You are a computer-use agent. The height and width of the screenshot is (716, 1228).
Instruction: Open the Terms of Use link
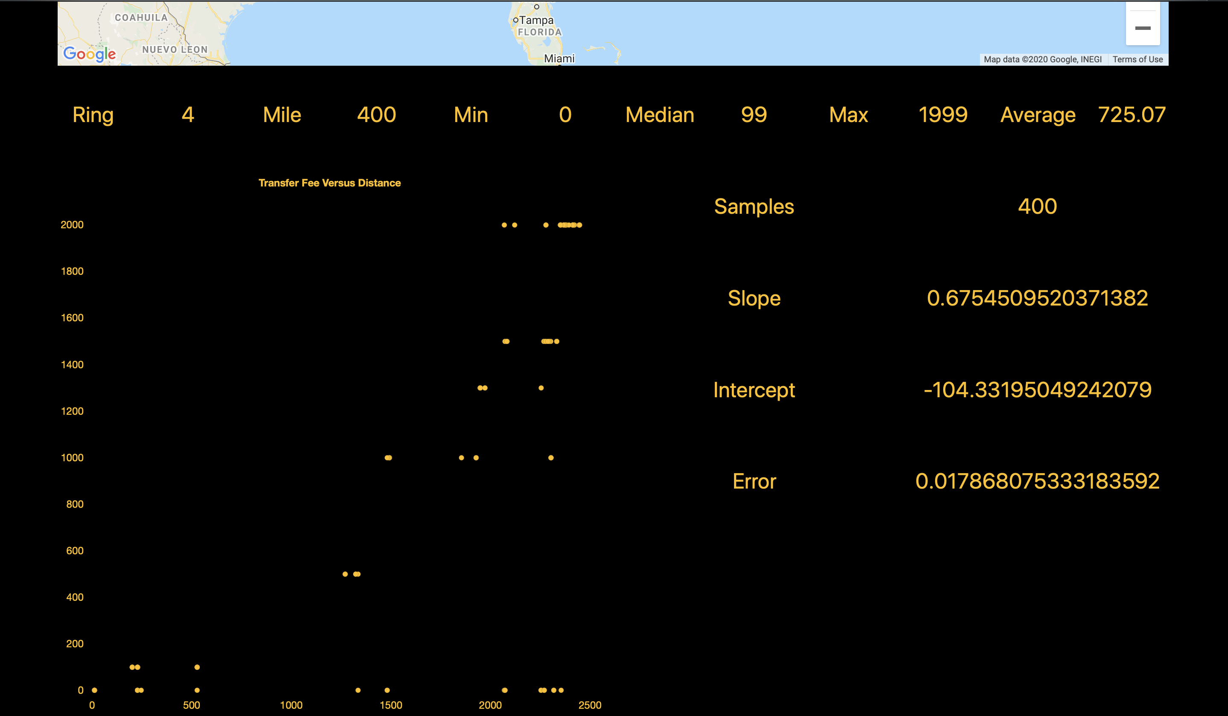click(x=1137, y=59)
